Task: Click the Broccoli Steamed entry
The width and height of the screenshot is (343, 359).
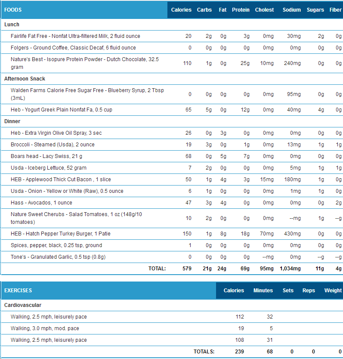Action: [53, 145]
